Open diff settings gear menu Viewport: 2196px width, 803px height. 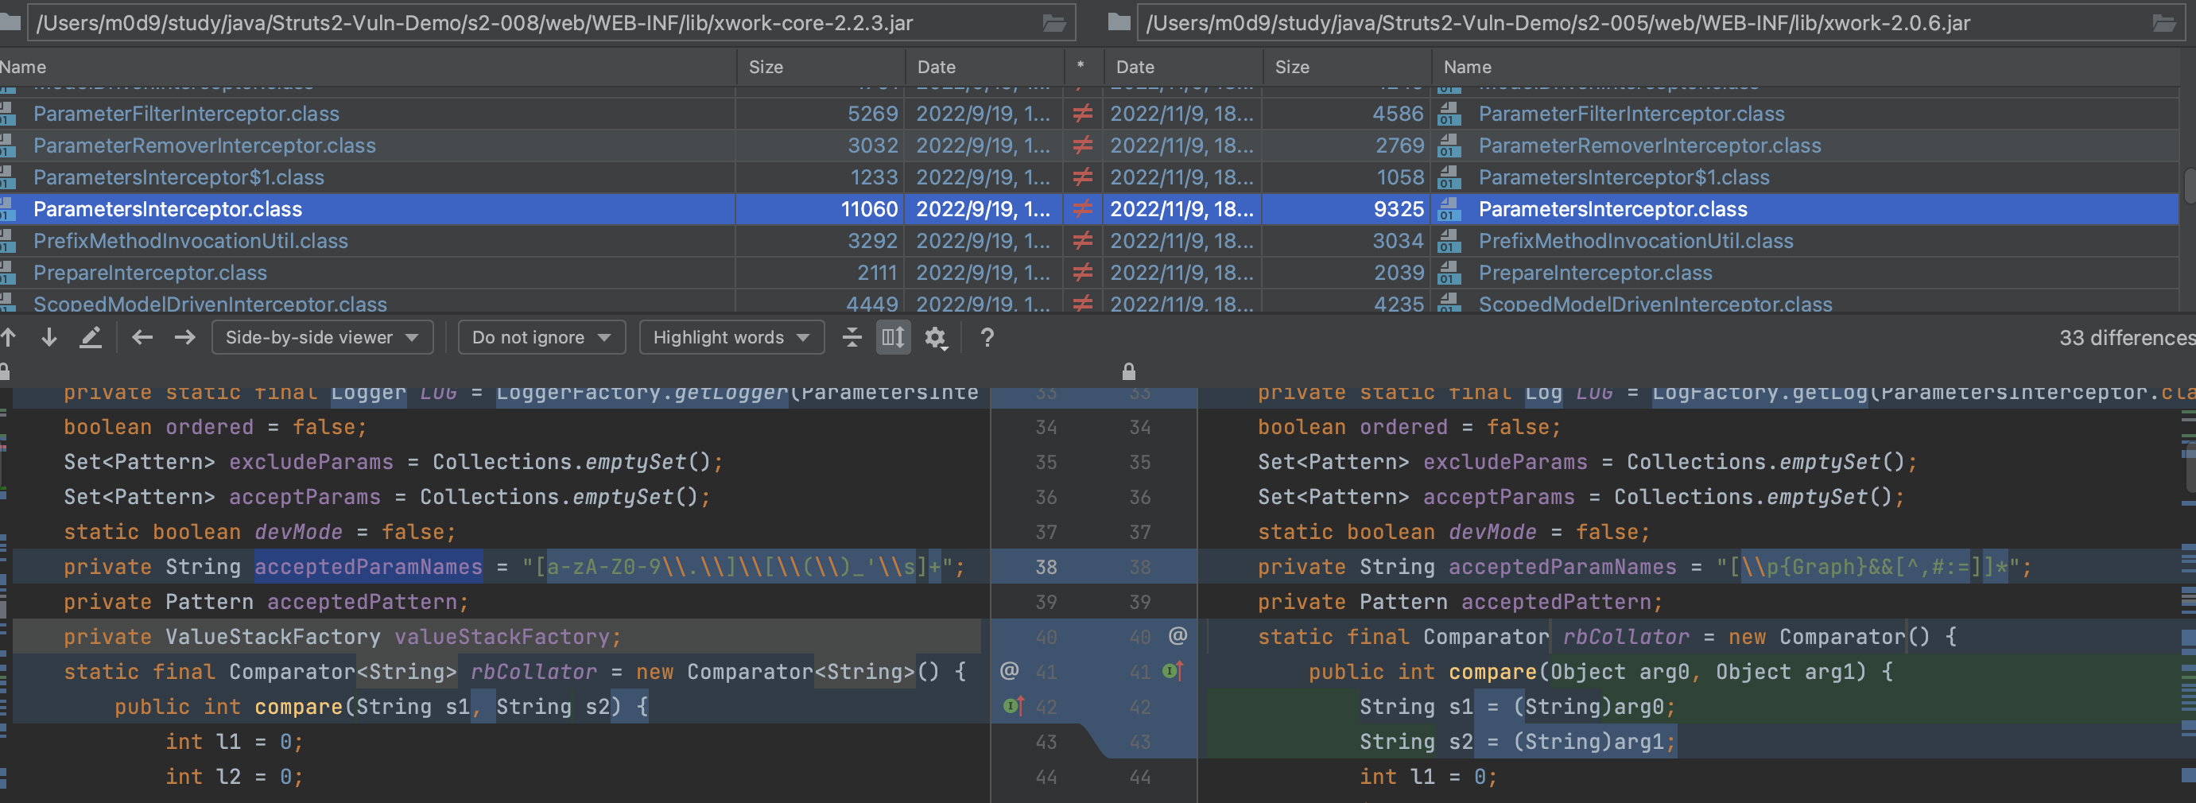(936, 339)
